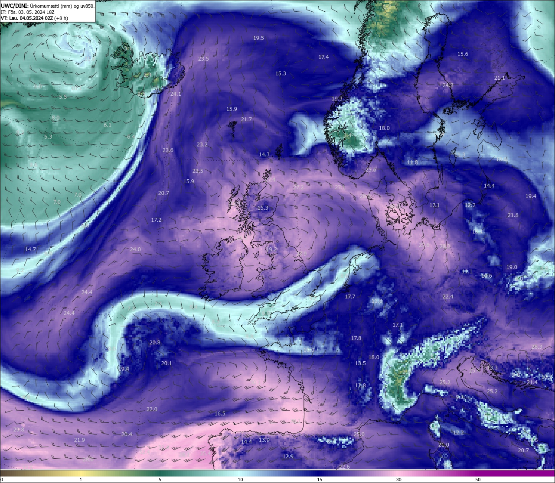Image resolution: width=555 pixels, height=483 pixels.
Task: Click the 24.2 value on the map
Action: click(x=448, y=85)
